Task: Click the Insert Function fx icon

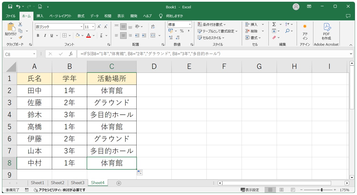Action: click(x=71, y=54)
